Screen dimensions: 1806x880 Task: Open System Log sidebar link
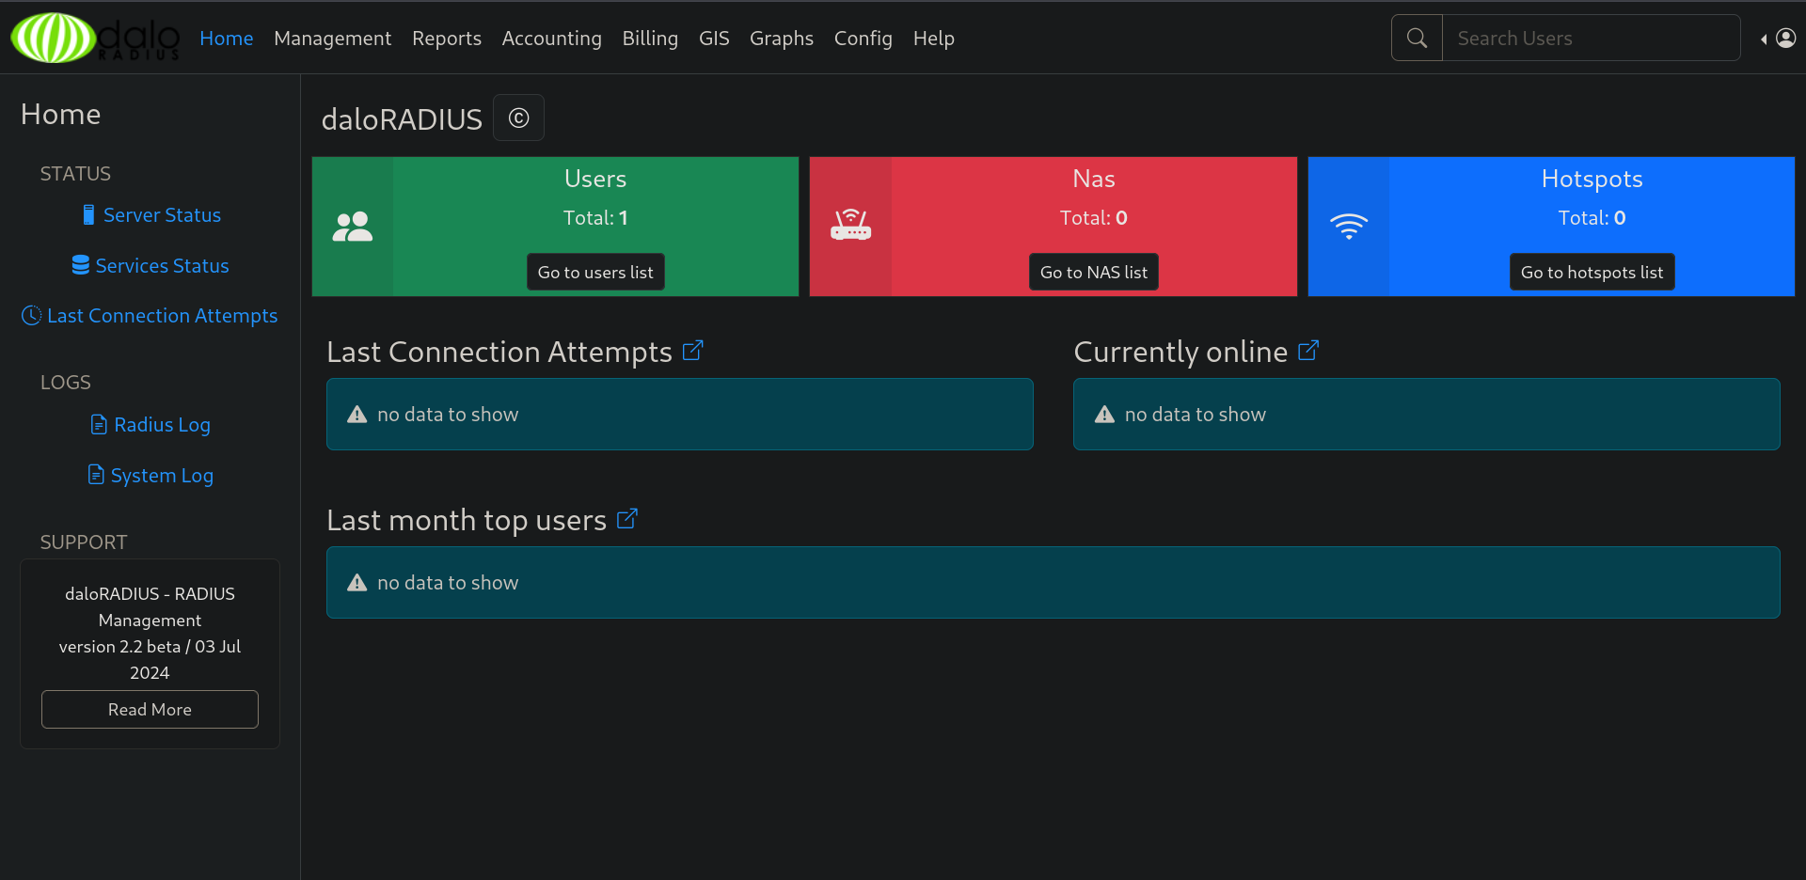162,475
